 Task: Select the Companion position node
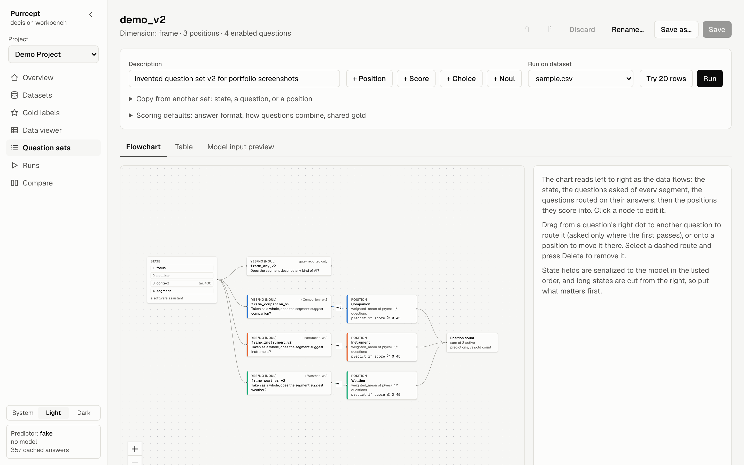[x=382, y=309]
